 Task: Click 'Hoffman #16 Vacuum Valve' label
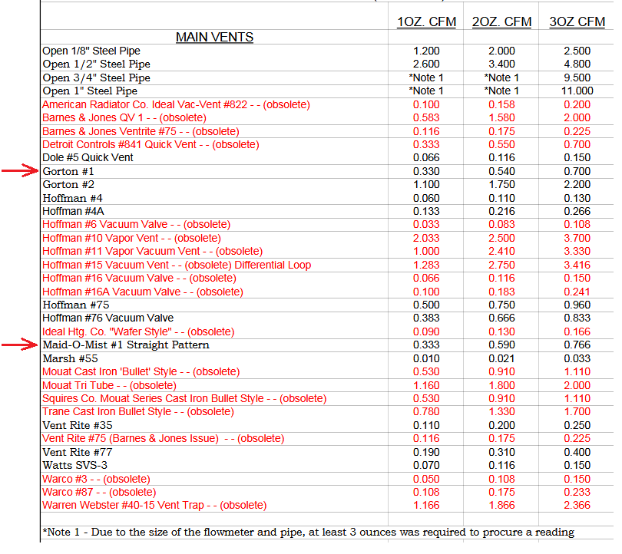pyautogui.click(x=139, y=279)
